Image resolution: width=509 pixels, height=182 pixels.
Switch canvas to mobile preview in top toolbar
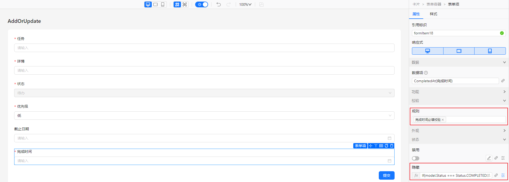pyautogui.click(x=163, y=4)
